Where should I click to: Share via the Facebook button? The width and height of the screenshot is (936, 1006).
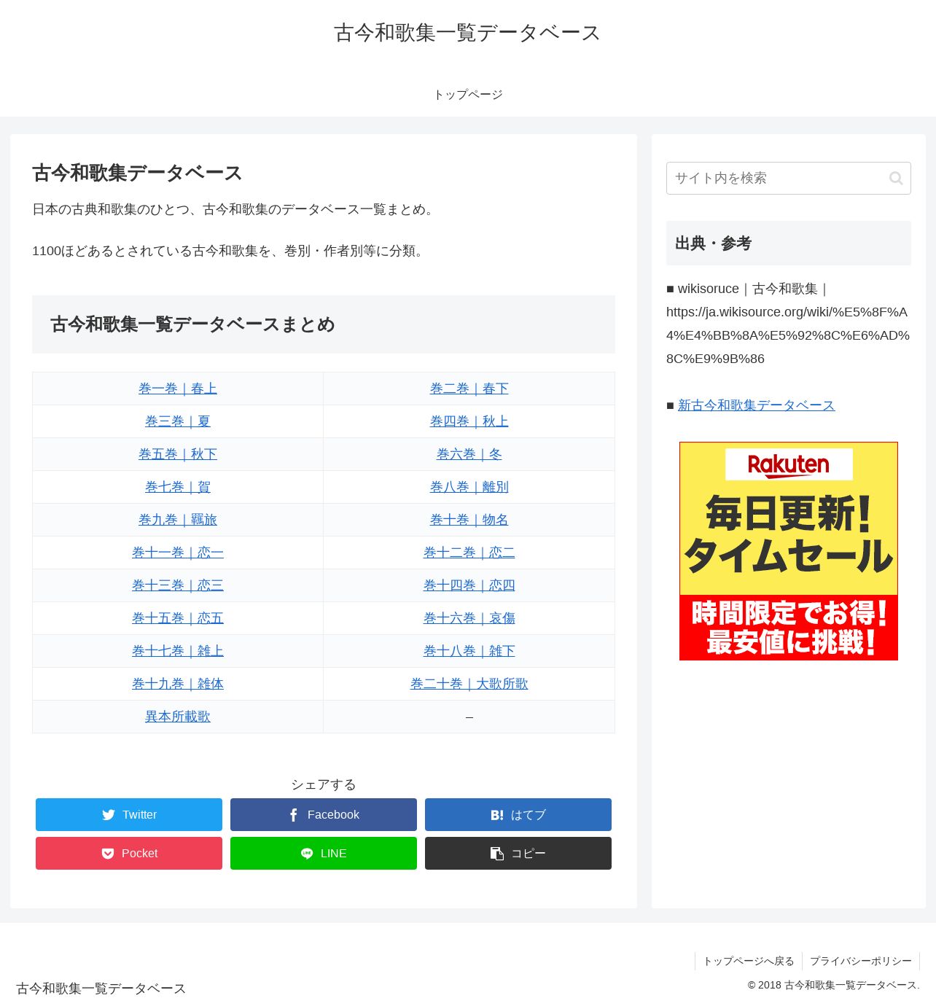click(324, 814)
